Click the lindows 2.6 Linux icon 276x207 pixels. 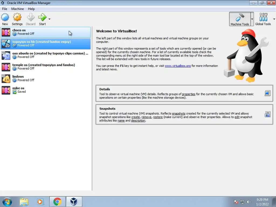(x=6, y=79)
